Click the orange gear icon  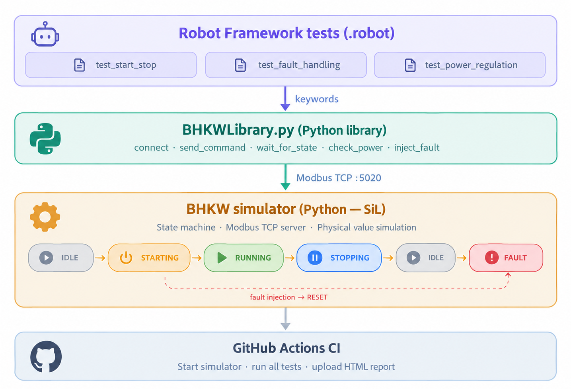tap(45, 217)
